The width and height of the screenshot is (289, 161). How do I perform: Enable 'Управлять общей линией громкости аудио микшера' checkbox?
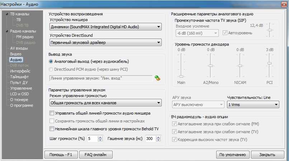[x=52, y=113]
